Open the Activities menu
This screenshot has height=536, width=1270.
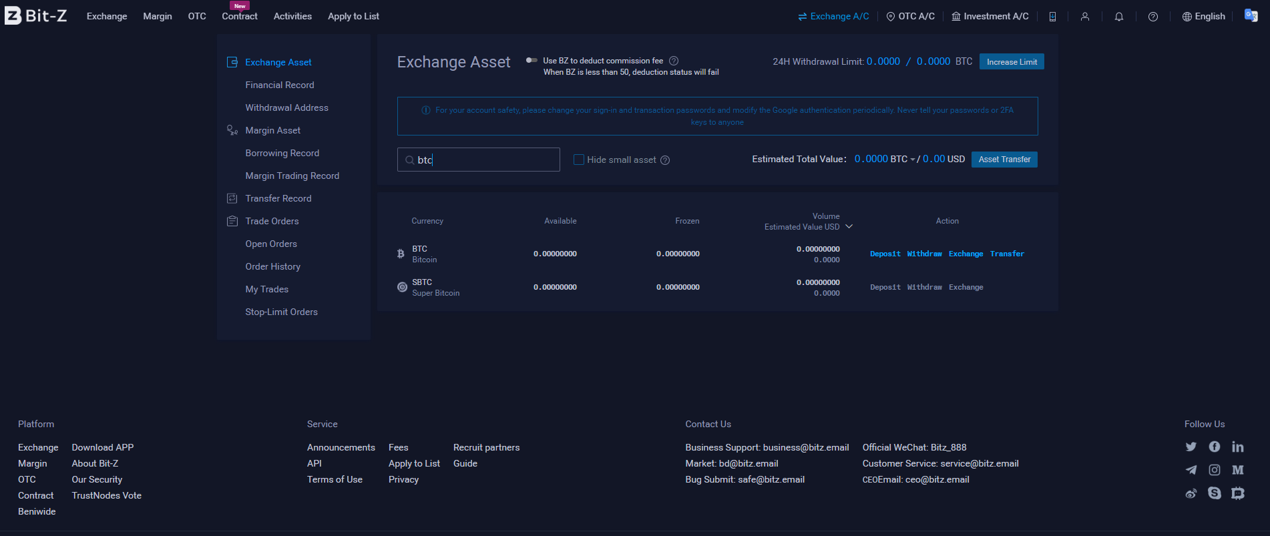coord(292,16)
